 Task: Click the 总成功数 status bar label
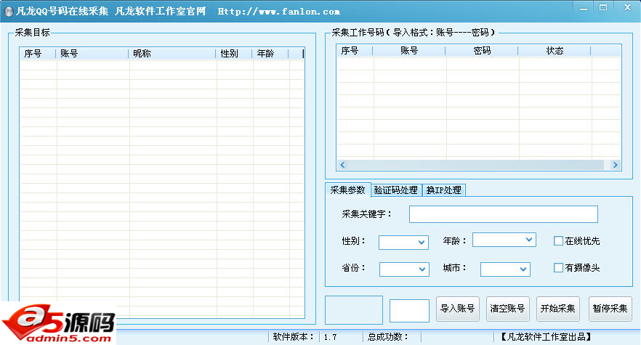[x=387, y=337]
